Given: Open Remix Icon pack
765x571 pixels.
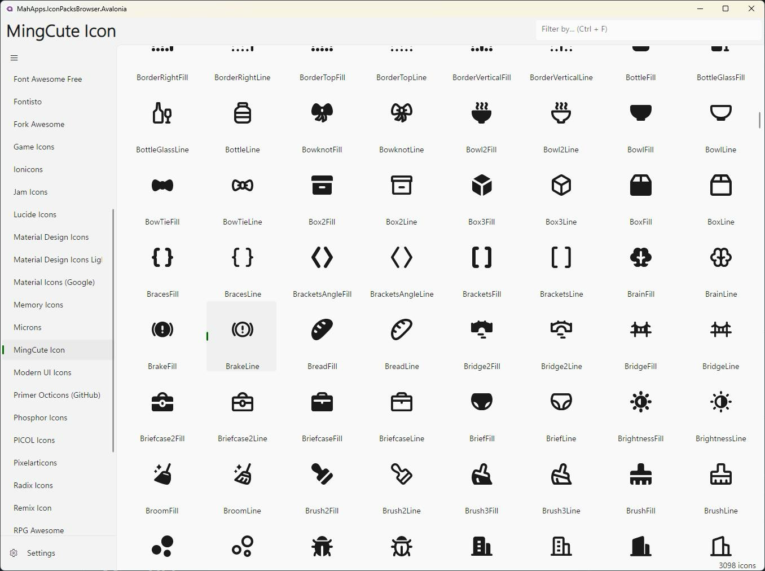Looking at the screenshot, I should coord(58,508).
